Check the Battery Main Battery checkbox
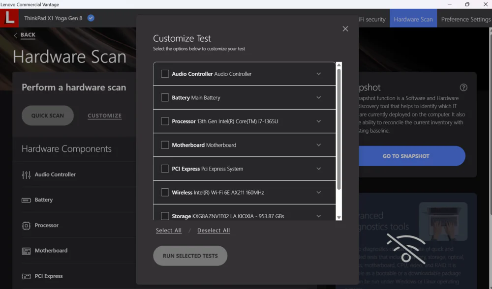Screen dimensions: 492x289 click(165, 97)
